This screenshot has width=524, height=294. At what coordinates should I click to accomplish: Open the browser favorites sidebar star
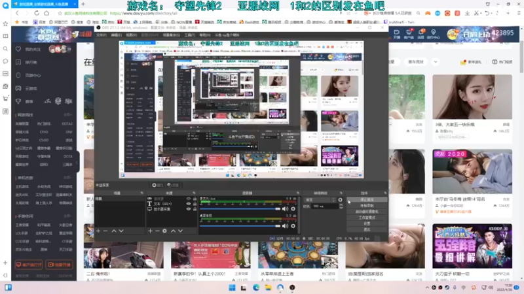5,24
